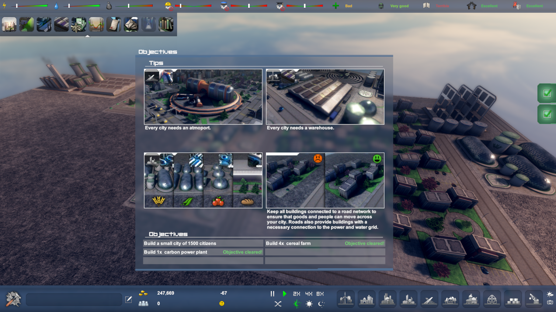The height and width of the screenshot is (312, 556).
Task: Click the fire shield safety icon
Action: point(517,5)
